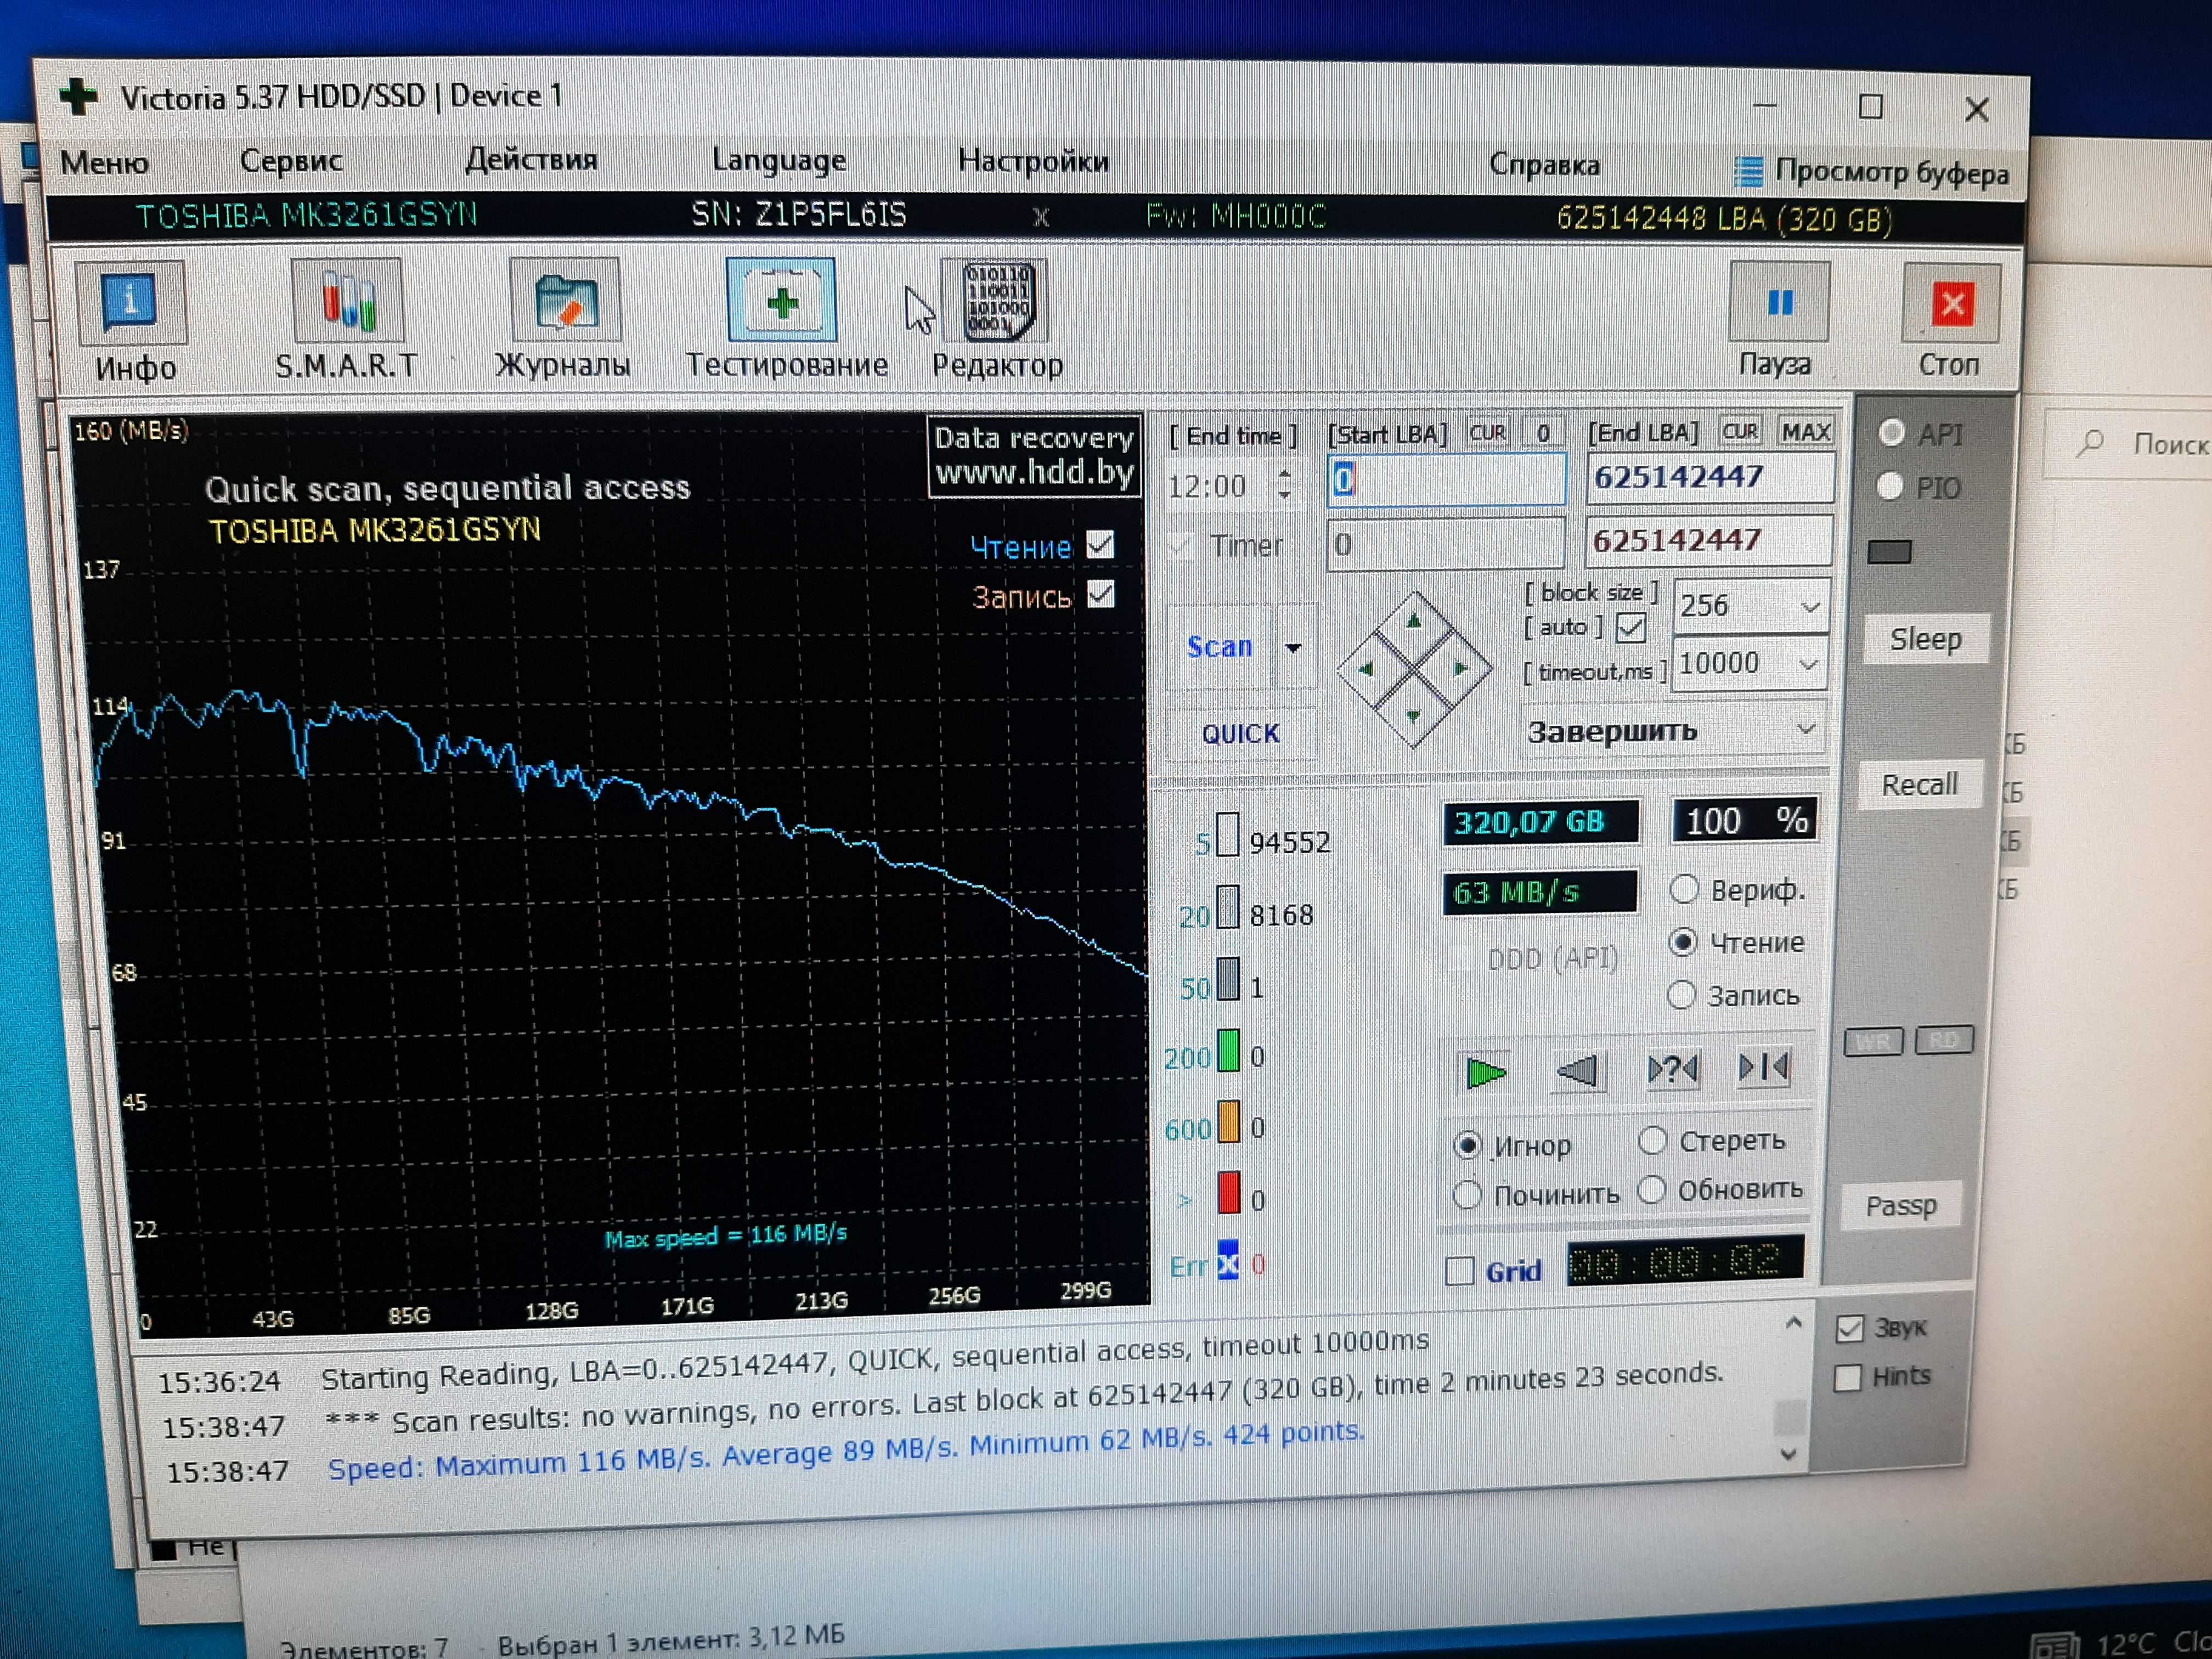Click the WR indicator button
2212x1659 pixels.
click(1873, 1042)
